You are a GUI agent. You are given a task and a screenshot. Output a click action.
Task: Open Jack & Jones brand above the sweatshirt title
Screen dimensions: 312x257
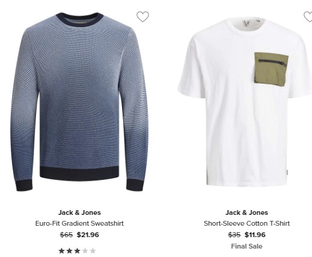[79, 212]
